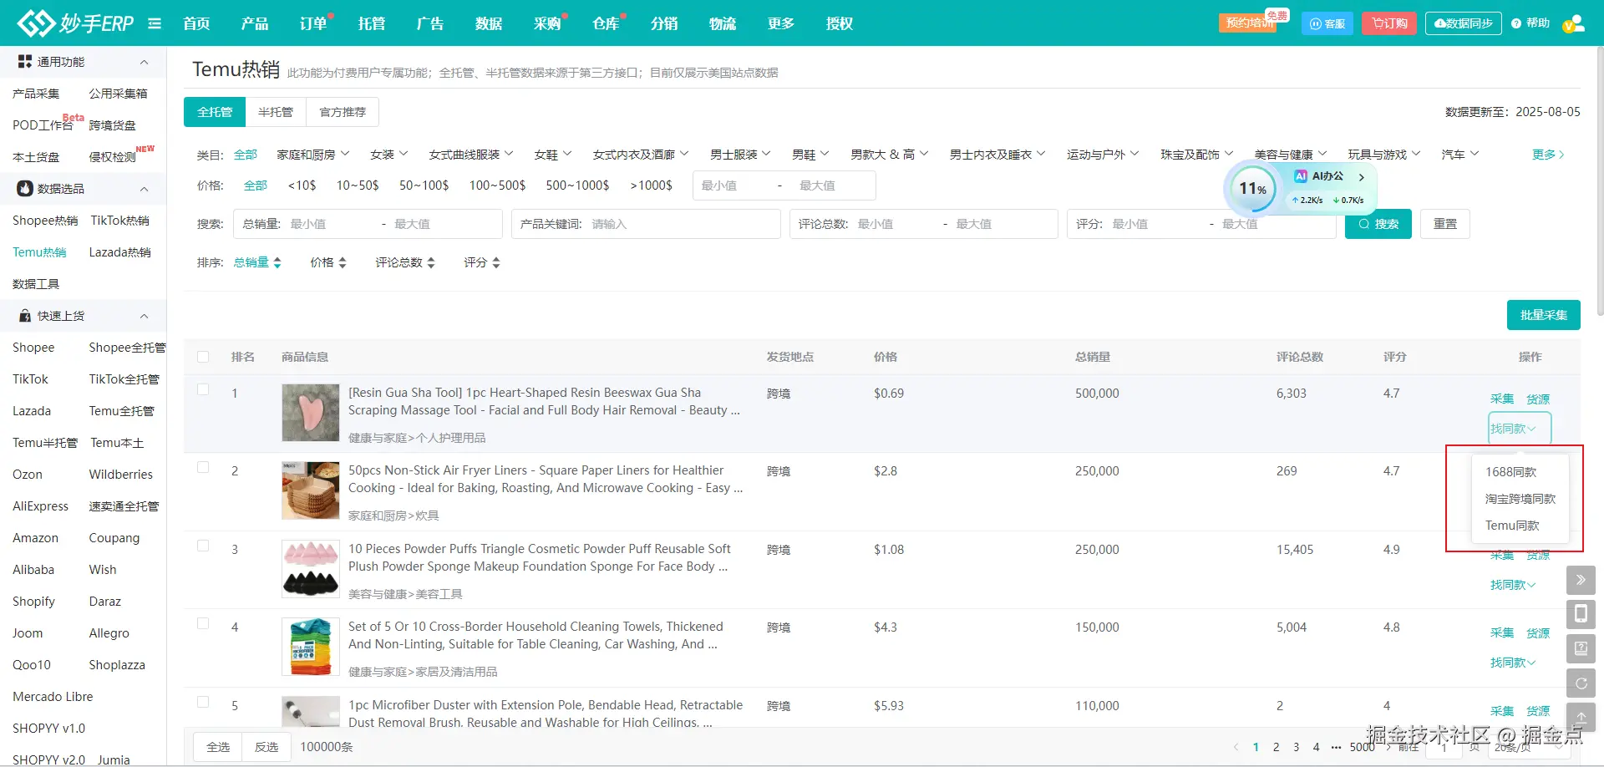Check the box for Cleaning Towels row
Screen dimensions: 1604x767
[x=203, y=623]
